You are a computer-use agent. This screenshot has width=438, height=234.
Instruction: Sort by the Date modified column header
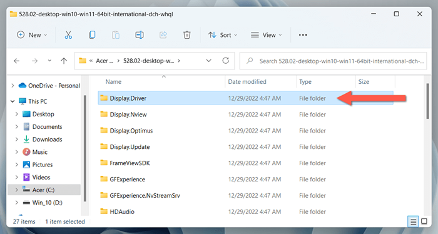(247, 82)
